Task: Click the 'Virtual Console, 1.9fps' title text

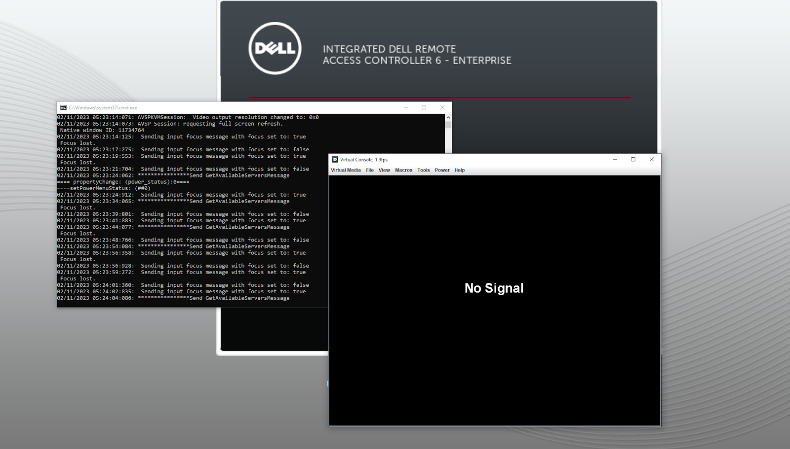Action: pyautogui.click(x=364, y=160)
